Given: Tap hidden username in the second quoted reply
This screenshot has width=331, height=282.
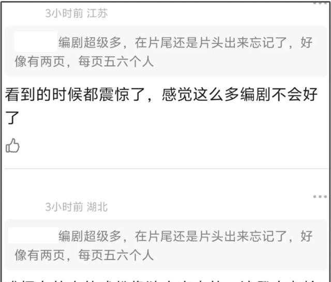Looking at the screenshot, I should point(33,235).
